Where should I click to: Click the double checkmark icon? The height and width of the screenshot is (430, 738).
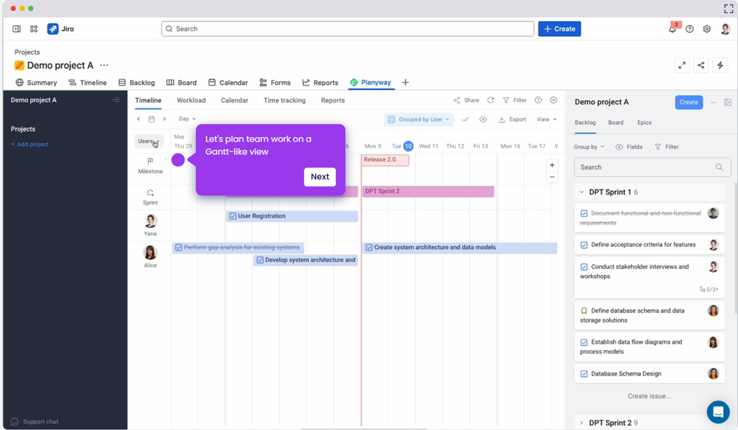click(465, 119)
